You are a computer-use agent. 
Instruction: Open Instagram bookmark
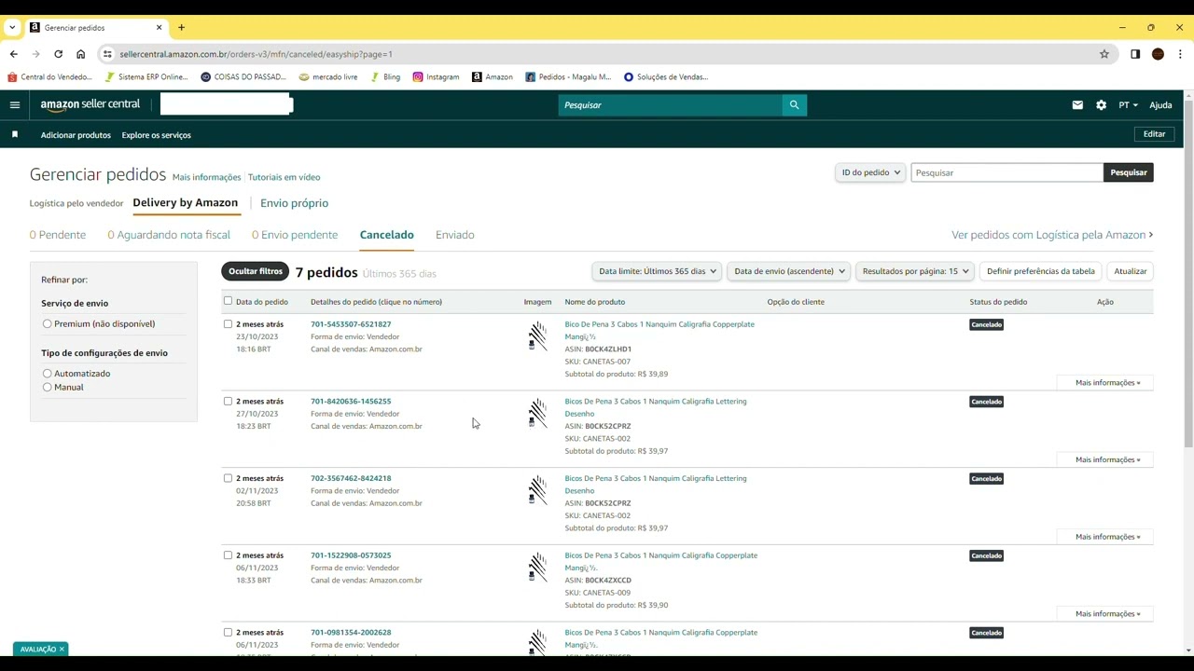pyautogui.click(x=436, y=76)
